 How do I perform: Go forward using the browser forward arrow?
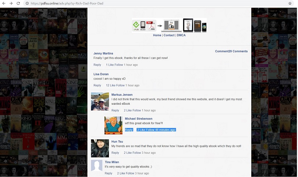[11, 3]
